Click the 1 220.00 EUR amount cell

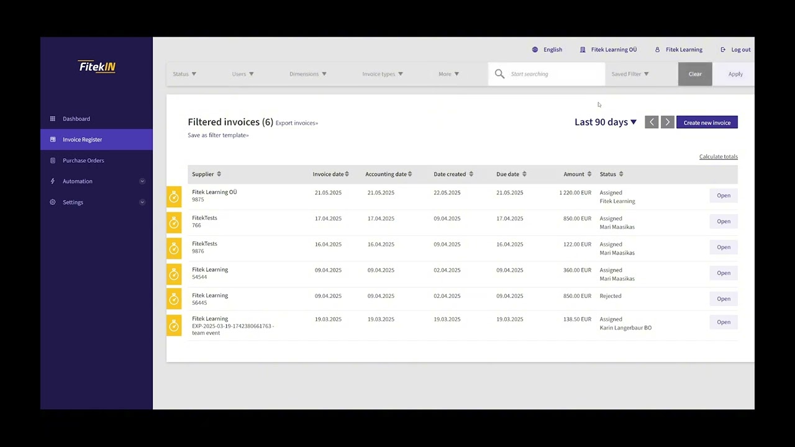point(575,193)
